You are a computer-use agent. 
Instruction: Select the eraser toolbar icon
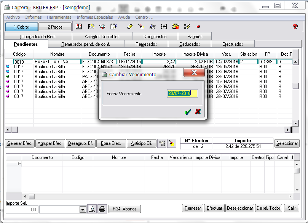pos(130,27)
